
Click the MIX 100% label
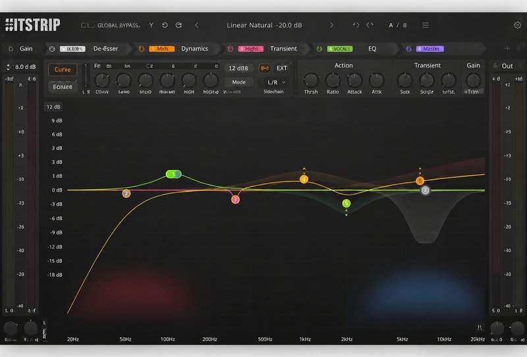point(72,49)
